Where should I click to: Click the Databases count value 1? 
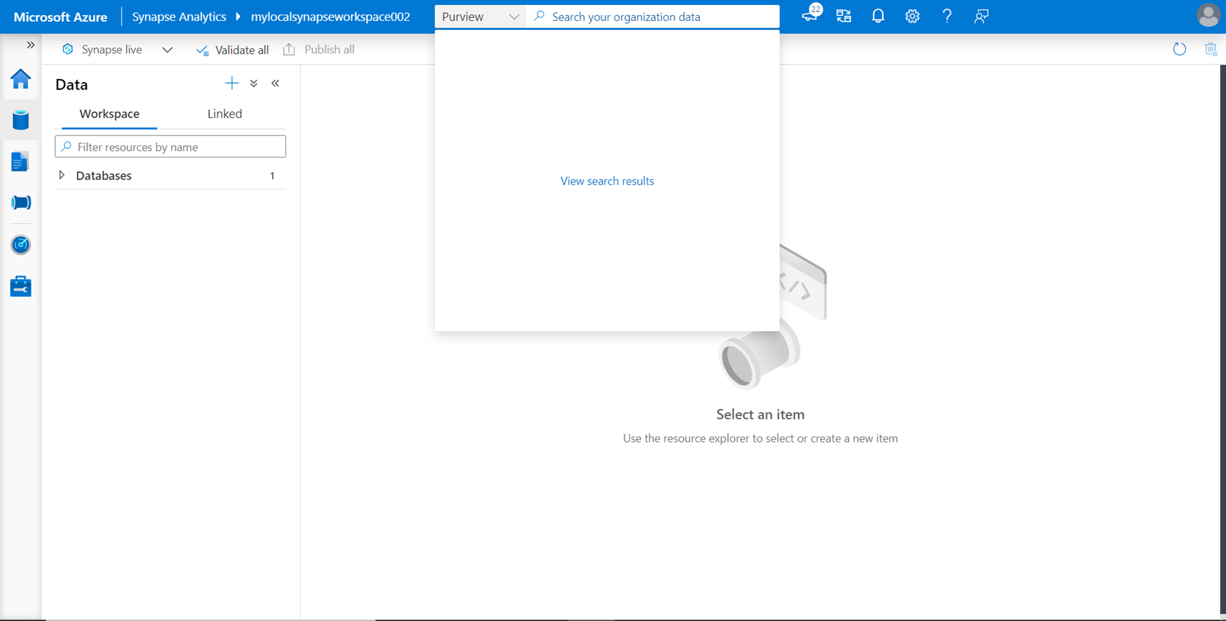click(272, 176)
